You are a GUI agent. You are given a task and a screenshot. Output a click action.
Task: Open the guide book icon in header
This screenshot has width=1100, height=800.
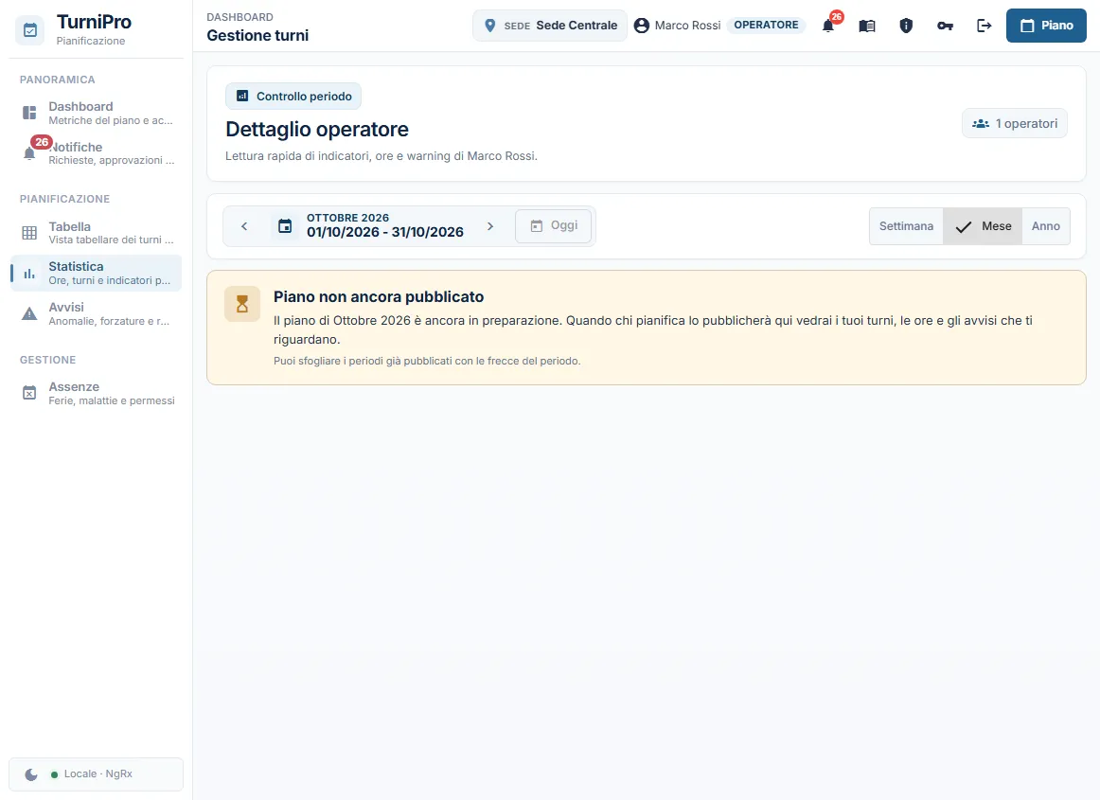(x=867, y=26)
